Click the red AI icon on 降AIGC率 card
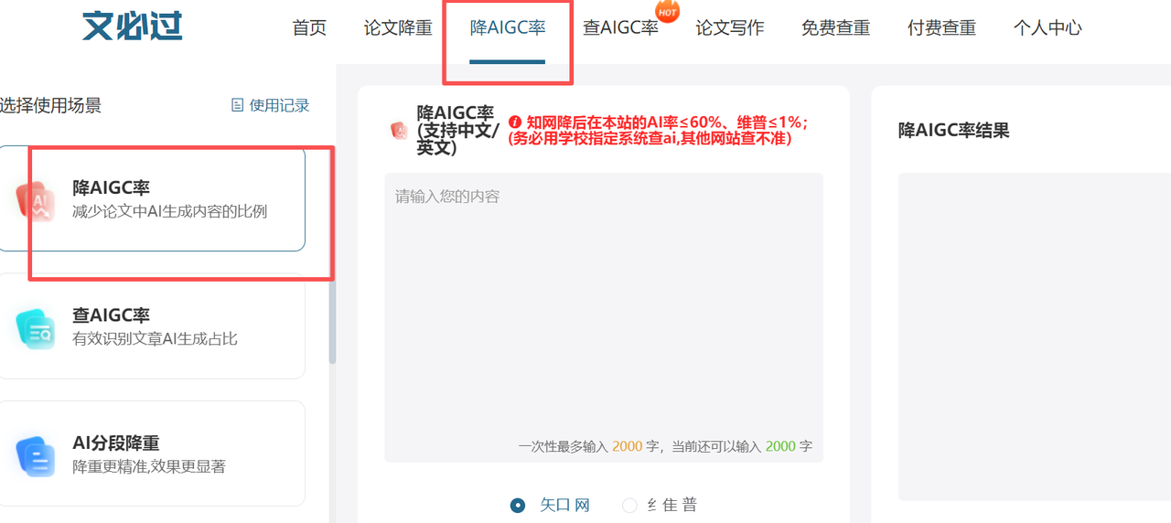The image size is (1171, 523). click(x=36, y=200)
